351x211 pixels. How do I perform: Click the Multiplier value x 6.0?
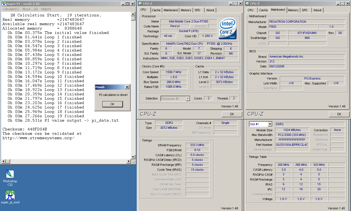[x=174, y=77]
